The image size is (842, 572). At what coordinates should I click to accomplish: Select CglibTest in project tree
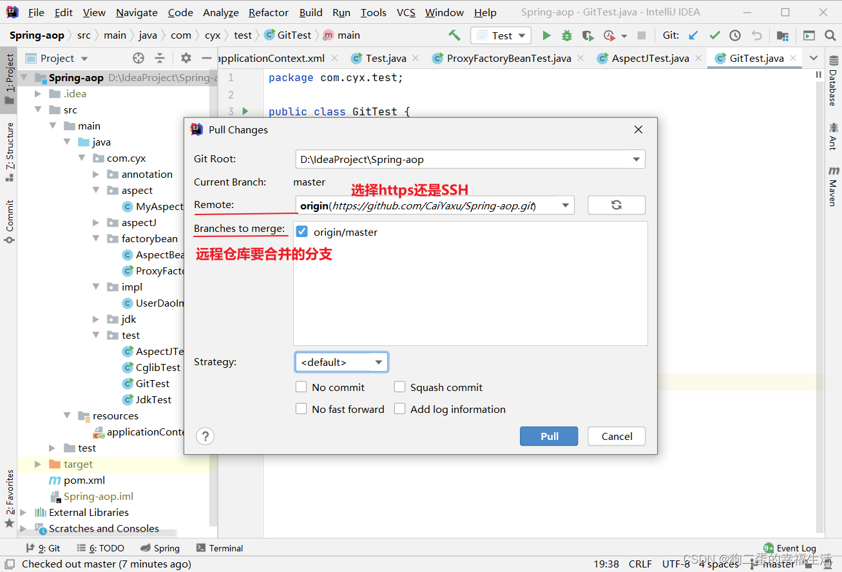coord(158,367)
